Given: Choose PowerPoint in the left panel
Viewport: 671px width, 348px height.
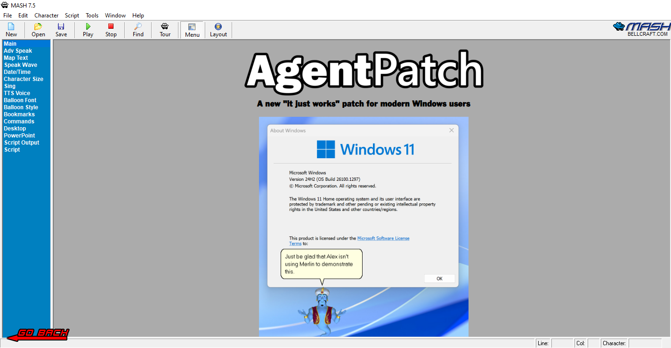Looking at the screenshot, I should (19, 136).
